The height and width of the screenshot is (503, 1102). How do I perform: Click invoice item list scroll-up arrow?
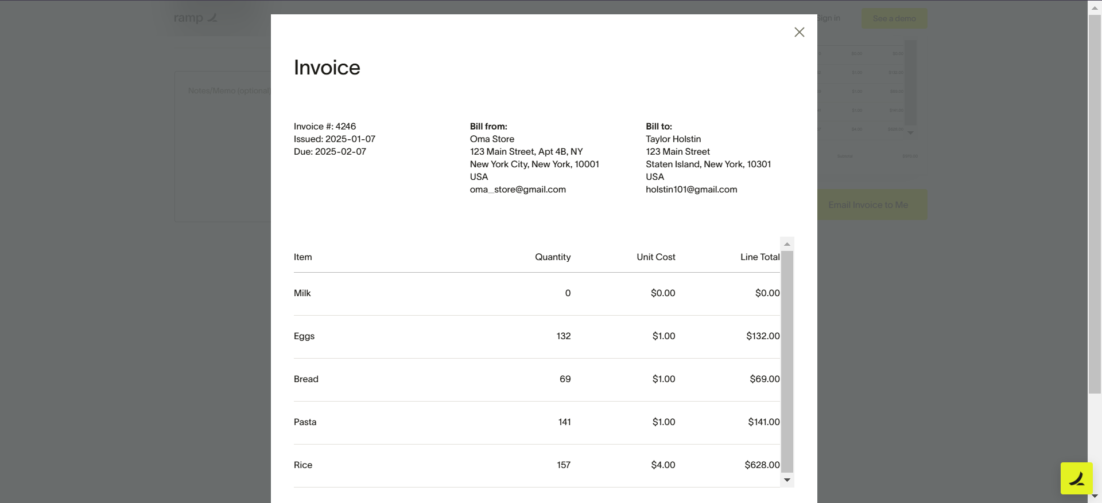(x=787, y=244)
